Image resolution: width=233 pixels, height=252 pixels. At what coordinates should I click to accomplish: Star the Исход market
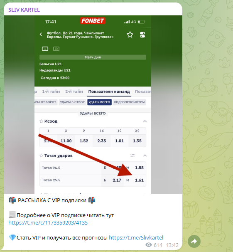(41, 121)
